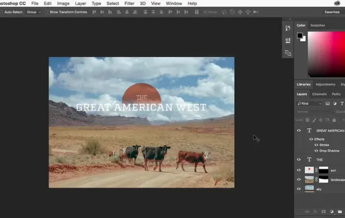Open the Essentials workspace switcher
This screenshot has width=345, height=218.
[x=332, y=12]
